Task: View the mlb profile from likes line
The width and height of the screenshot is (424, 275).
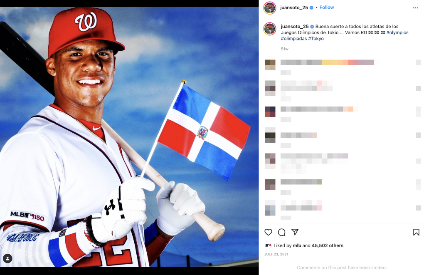Action: click(x=297, y=245)
